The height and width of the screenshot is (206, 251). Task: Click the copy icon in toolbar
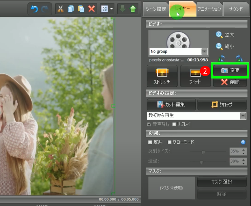click(71, 9)
